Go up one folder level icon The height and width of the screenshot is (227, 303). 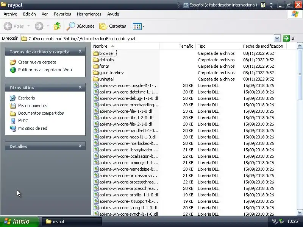[57, 26]
